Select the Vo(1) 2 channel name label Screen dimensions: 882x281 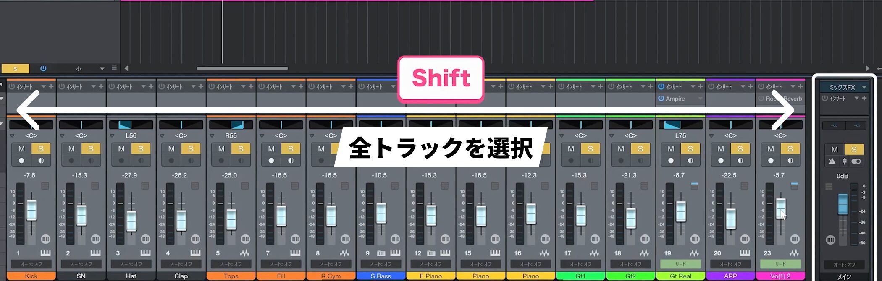780,276
